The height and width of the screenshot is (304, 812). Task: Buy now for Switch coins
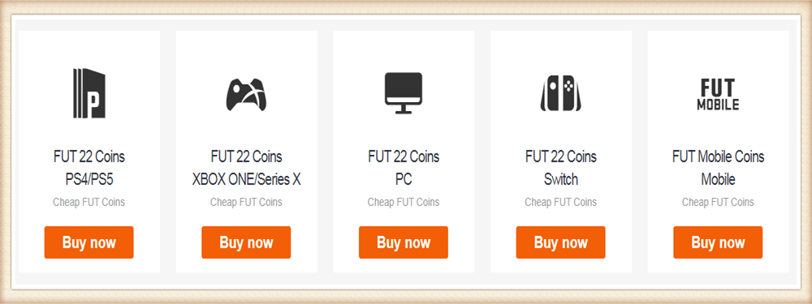click(x=561, y=242)
